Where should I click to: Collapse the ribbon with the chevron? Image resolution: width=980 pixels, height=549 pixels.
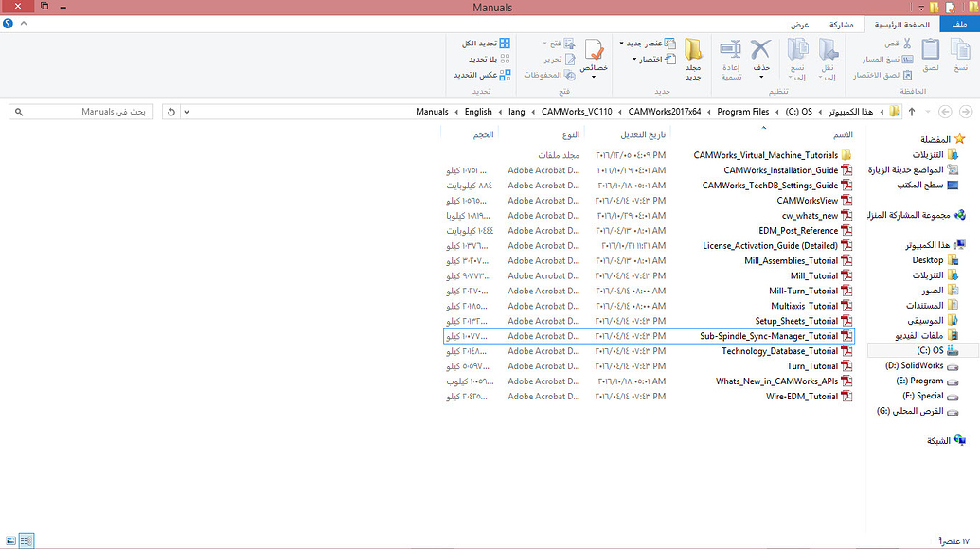tap(24, 23)
